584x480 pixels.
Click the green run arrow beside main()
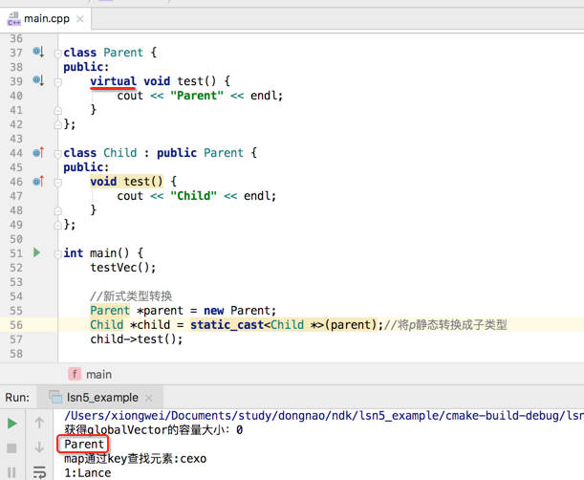click(x=36, y=252)
